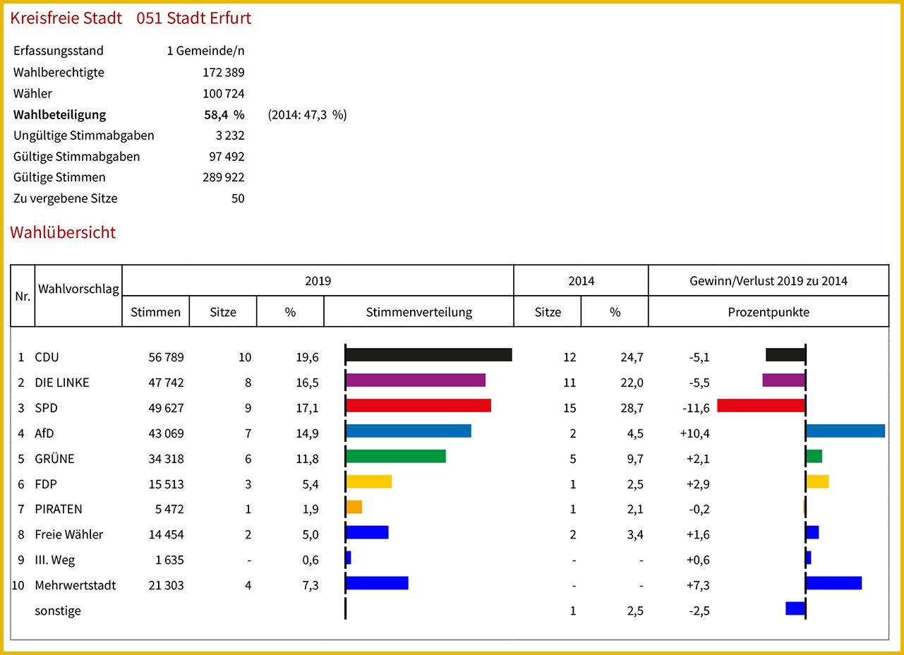The width and height of the screenshot is (904, 655).
Task: Click the "2019" group header
Action: (318, 281)
